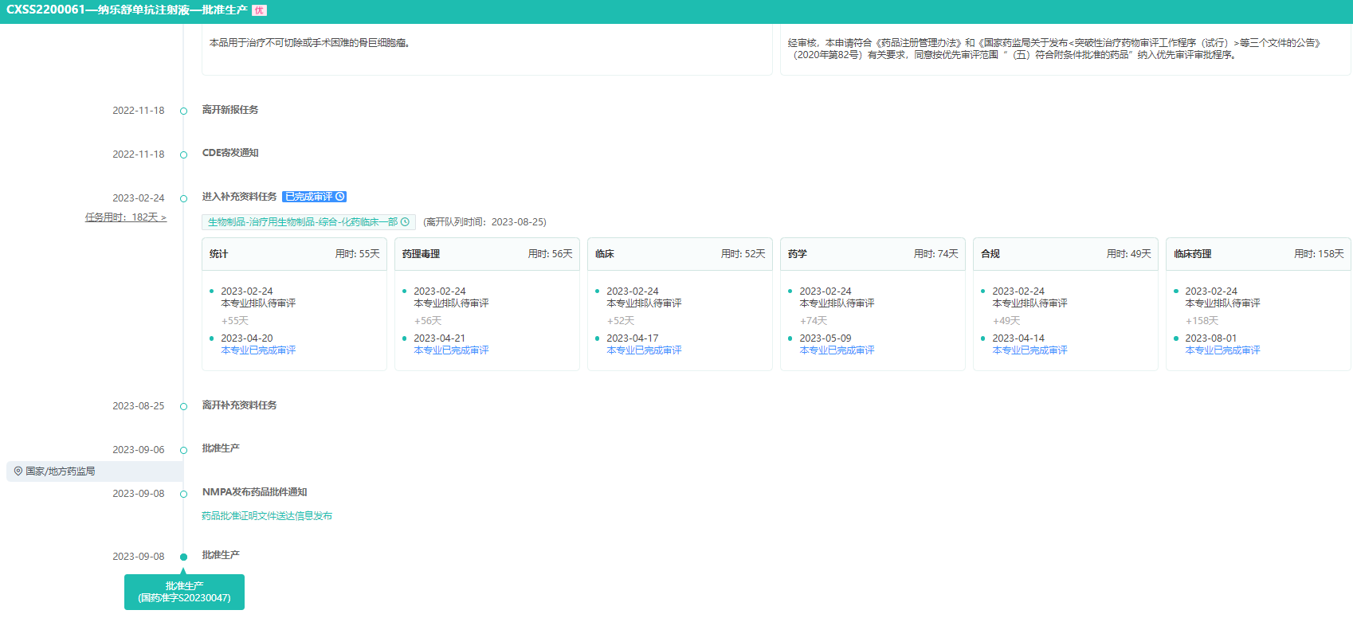This screenshot has width=1353, height=618.
Task: Click the clock icon in 已完成审评 badge
Action: coord(340,197)
